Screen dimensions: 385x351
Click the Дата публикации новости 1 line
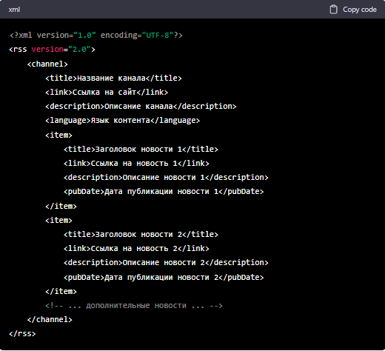tap(164, 192)
